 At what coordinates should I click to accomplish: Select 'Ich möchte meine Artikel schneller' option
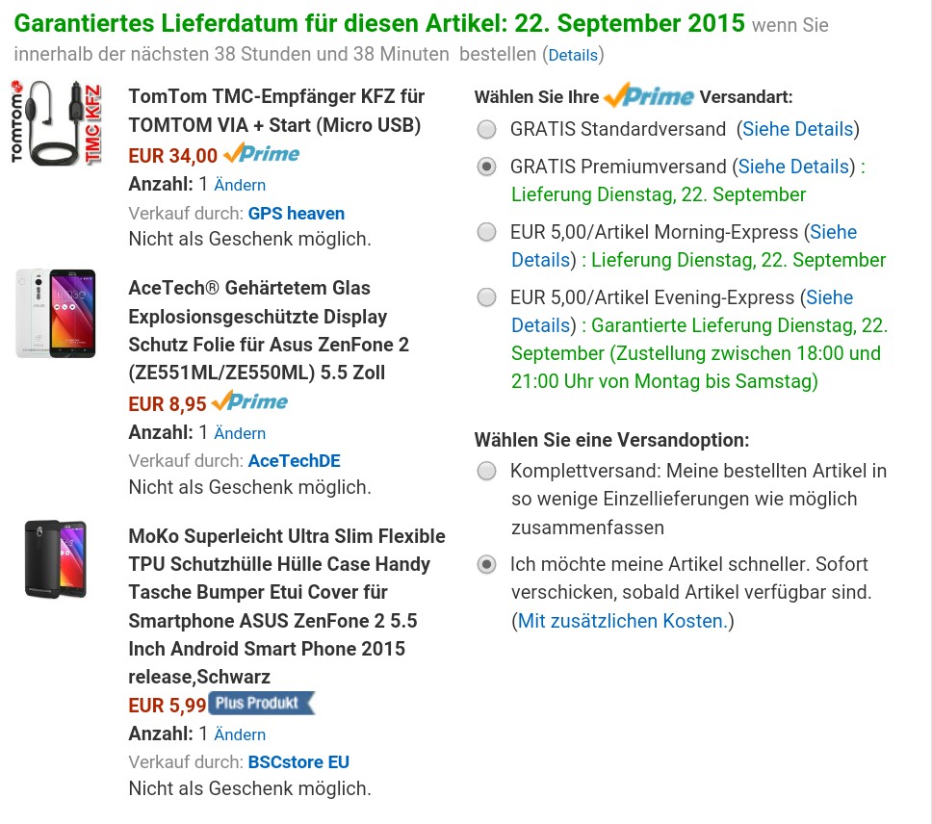487,564
